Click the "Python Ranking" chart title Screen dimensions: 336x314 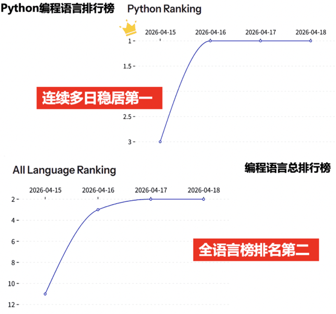[x=164, y=9]
